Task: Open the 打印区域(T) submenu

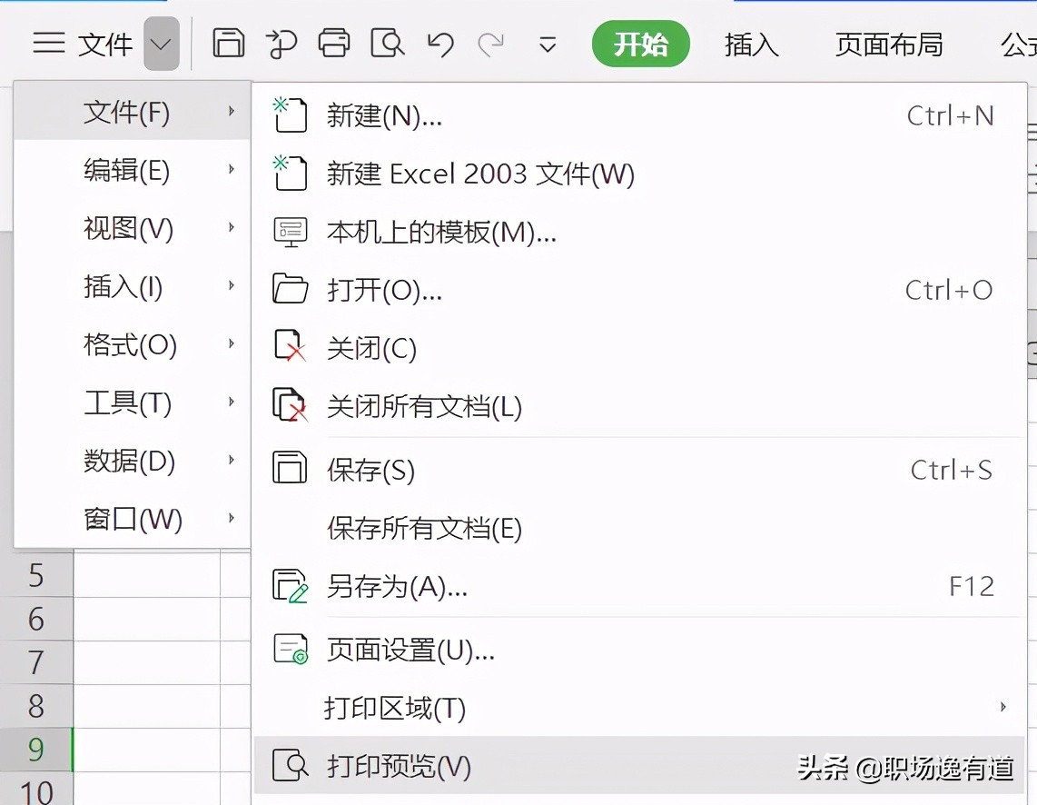Action: pos(639,709)
